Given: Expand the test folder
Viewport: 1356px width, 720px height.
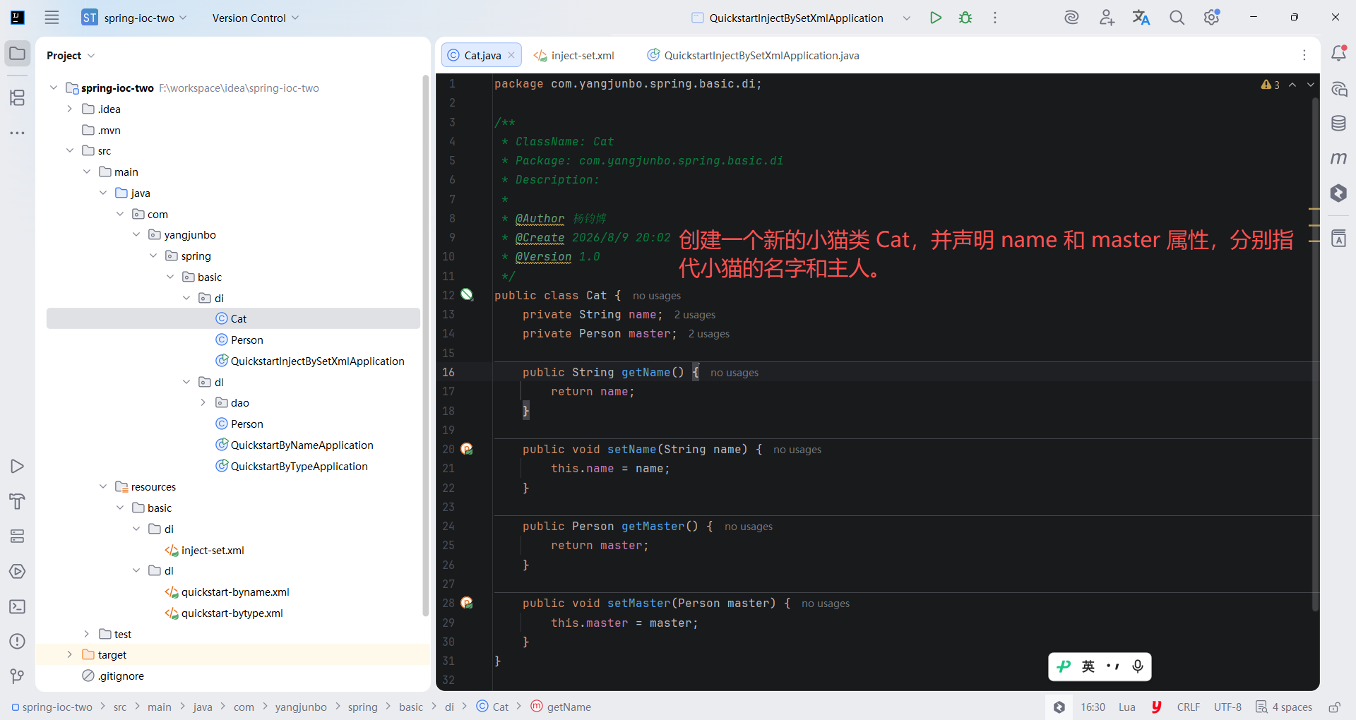Looking at the screenshot, I should [87, 634].
